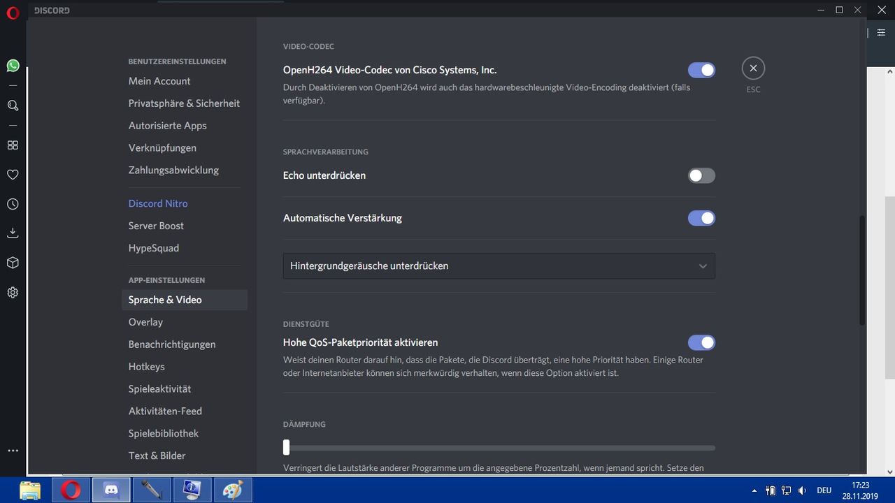Minimize the Discord window
Viewport: 895px width, 503px height.
[x=821, y=10]
